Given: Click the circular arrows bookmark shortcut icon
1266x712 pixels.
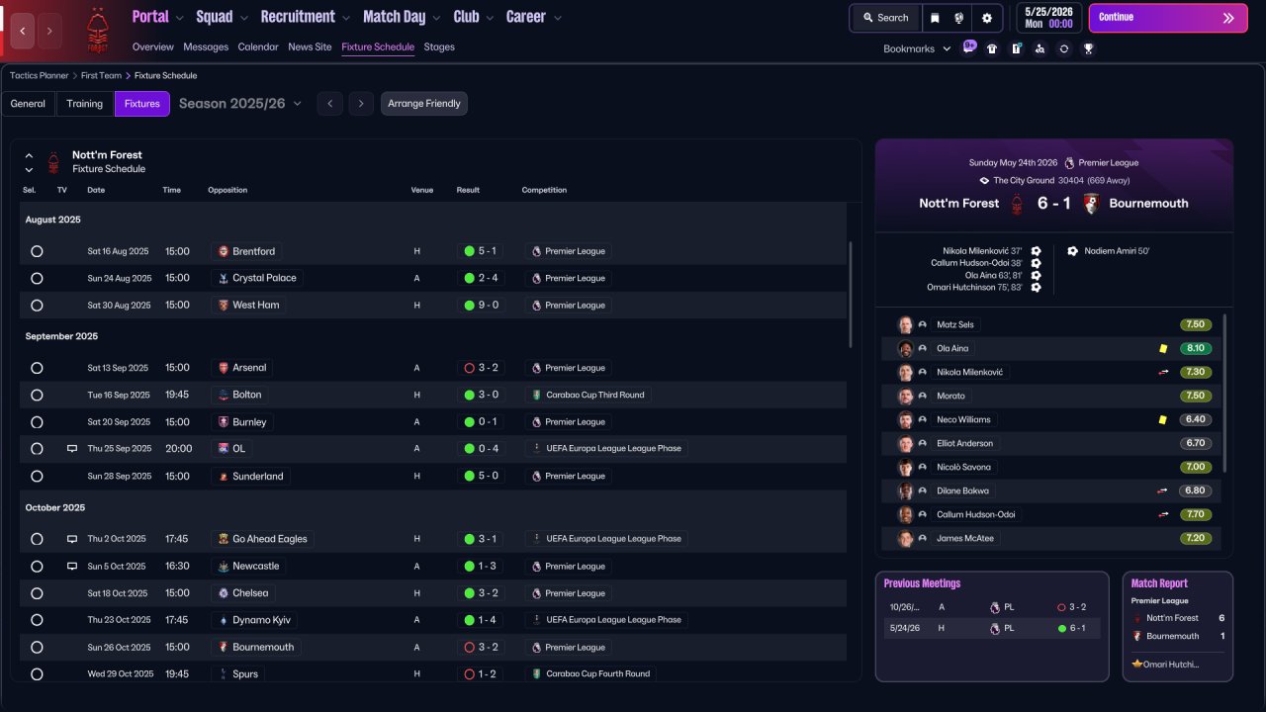Looking at the screenshot, I should tap(1064, 48).
